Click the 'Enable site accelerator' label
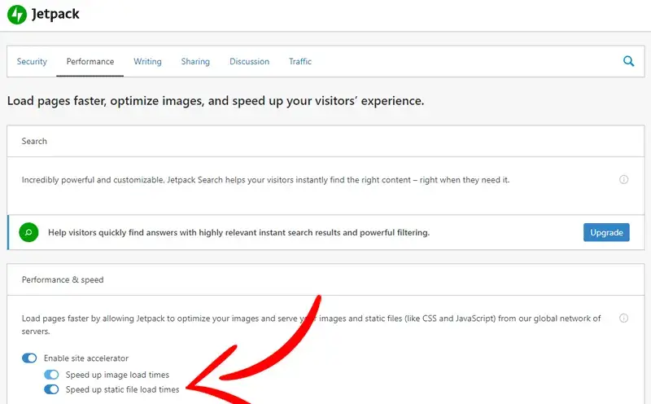Screen dimensions: 651x404 point(86,358)
